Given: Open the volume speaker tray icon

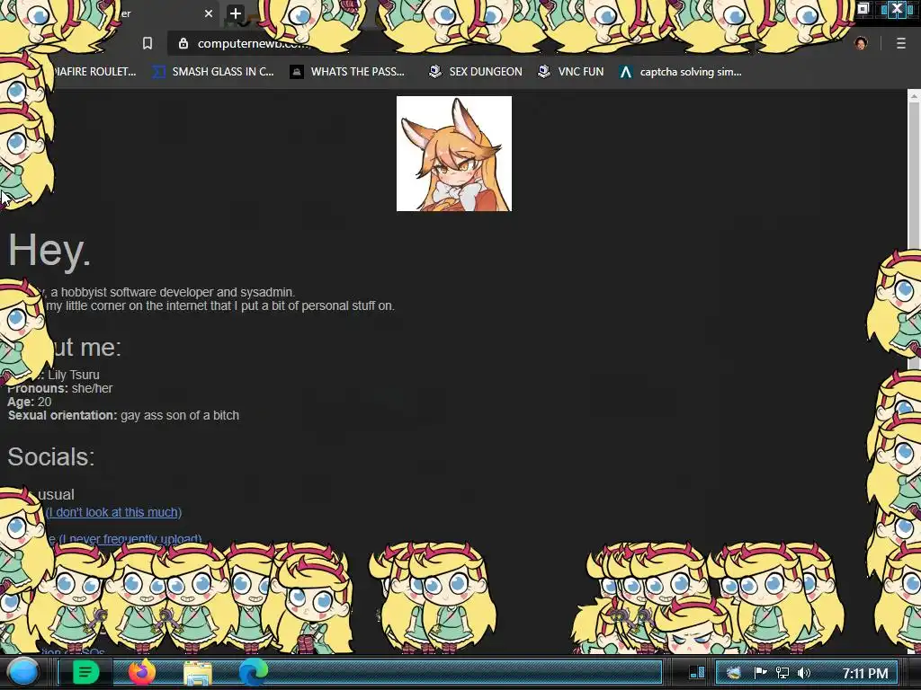Looking at the screenshot, I should point(804,672).
